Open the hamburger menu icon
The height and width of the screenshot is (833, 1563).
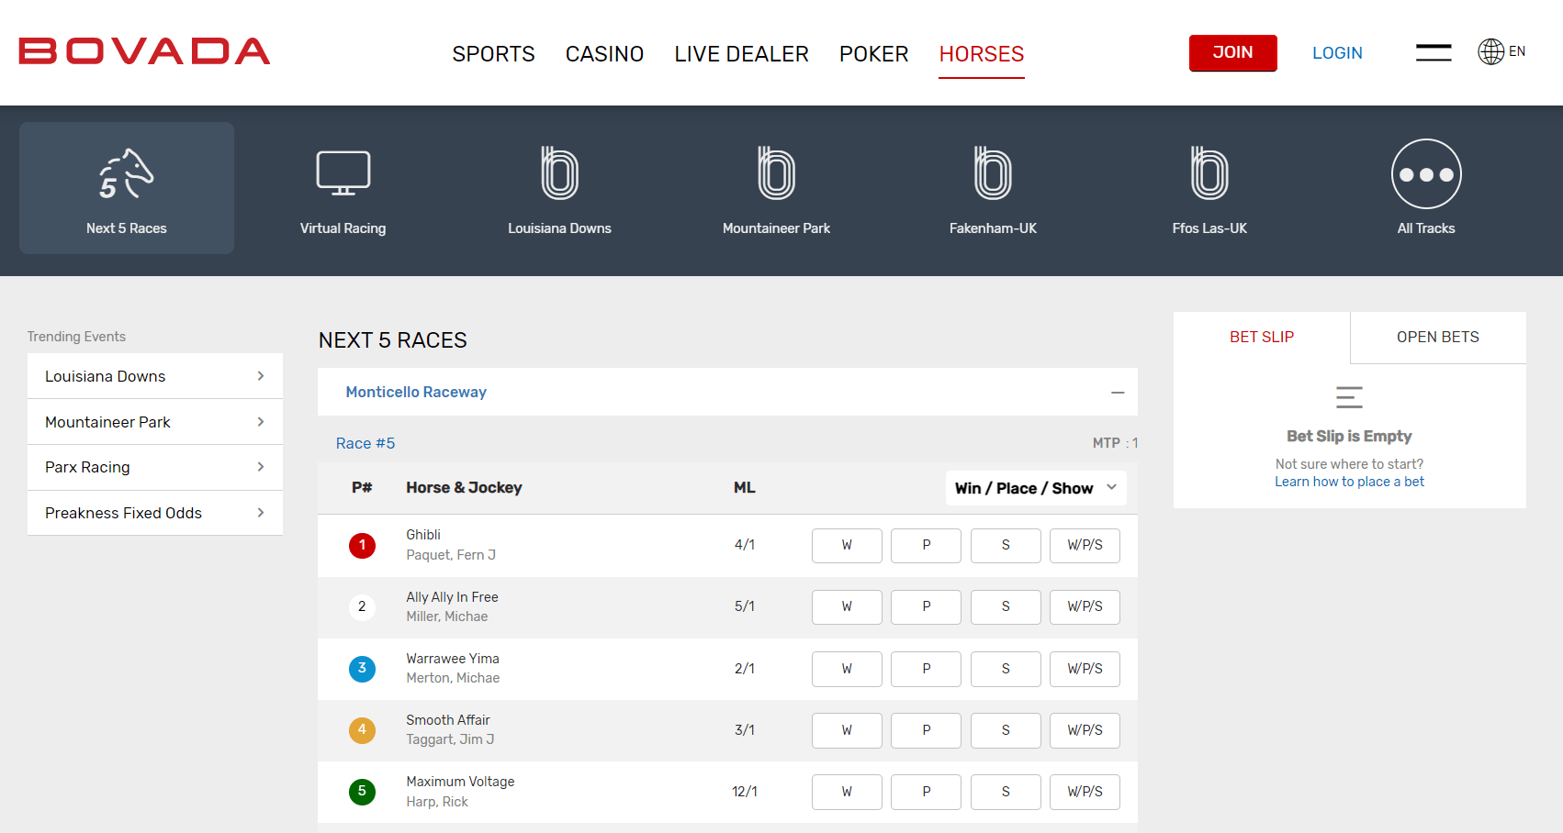pyautogui.click(x=1434, y=53)
